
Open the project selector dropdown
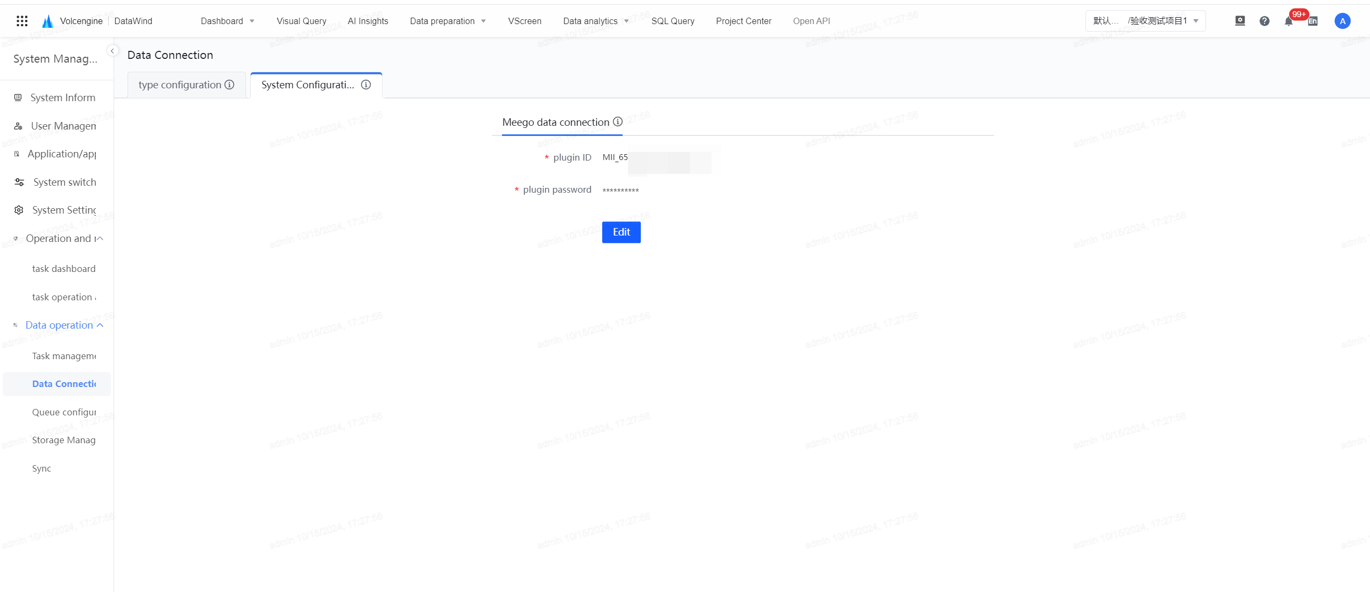[x=1146, y=21]
